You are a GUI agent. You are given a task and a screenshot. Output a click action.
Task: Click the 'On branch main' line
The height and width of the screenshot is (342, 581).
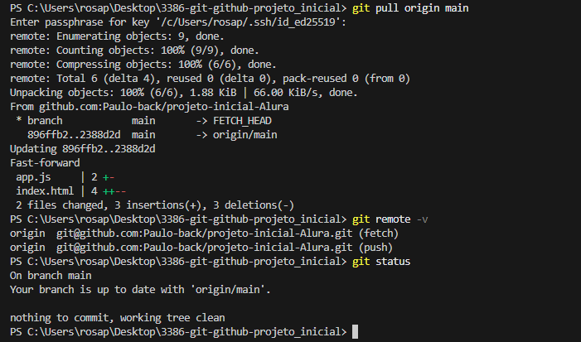[x=51, y=276]
